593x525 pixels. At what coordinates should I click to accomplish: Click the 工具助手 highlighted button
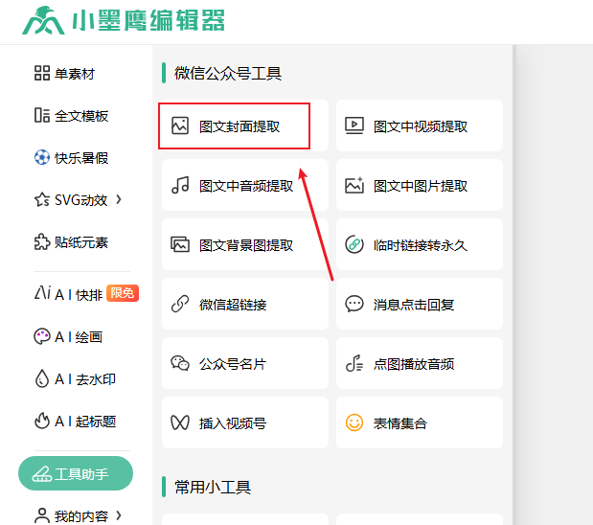[76, 473]
